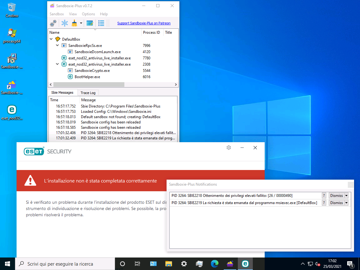Open the View menu

coord(73,14)
